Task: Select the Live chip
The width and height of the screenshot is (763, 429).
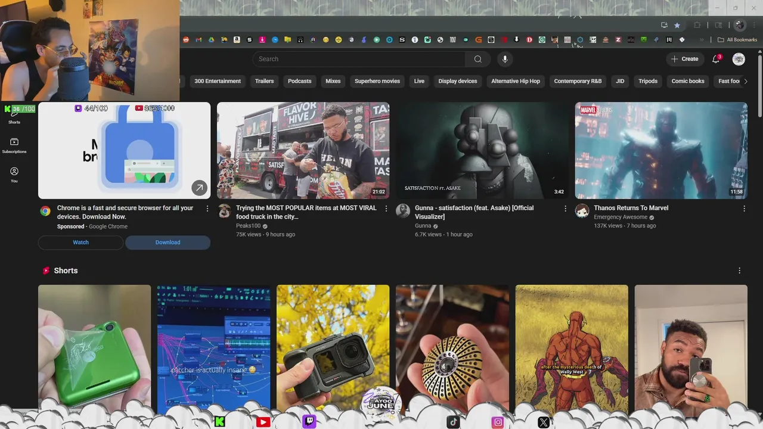Action: tap(419, 81)
